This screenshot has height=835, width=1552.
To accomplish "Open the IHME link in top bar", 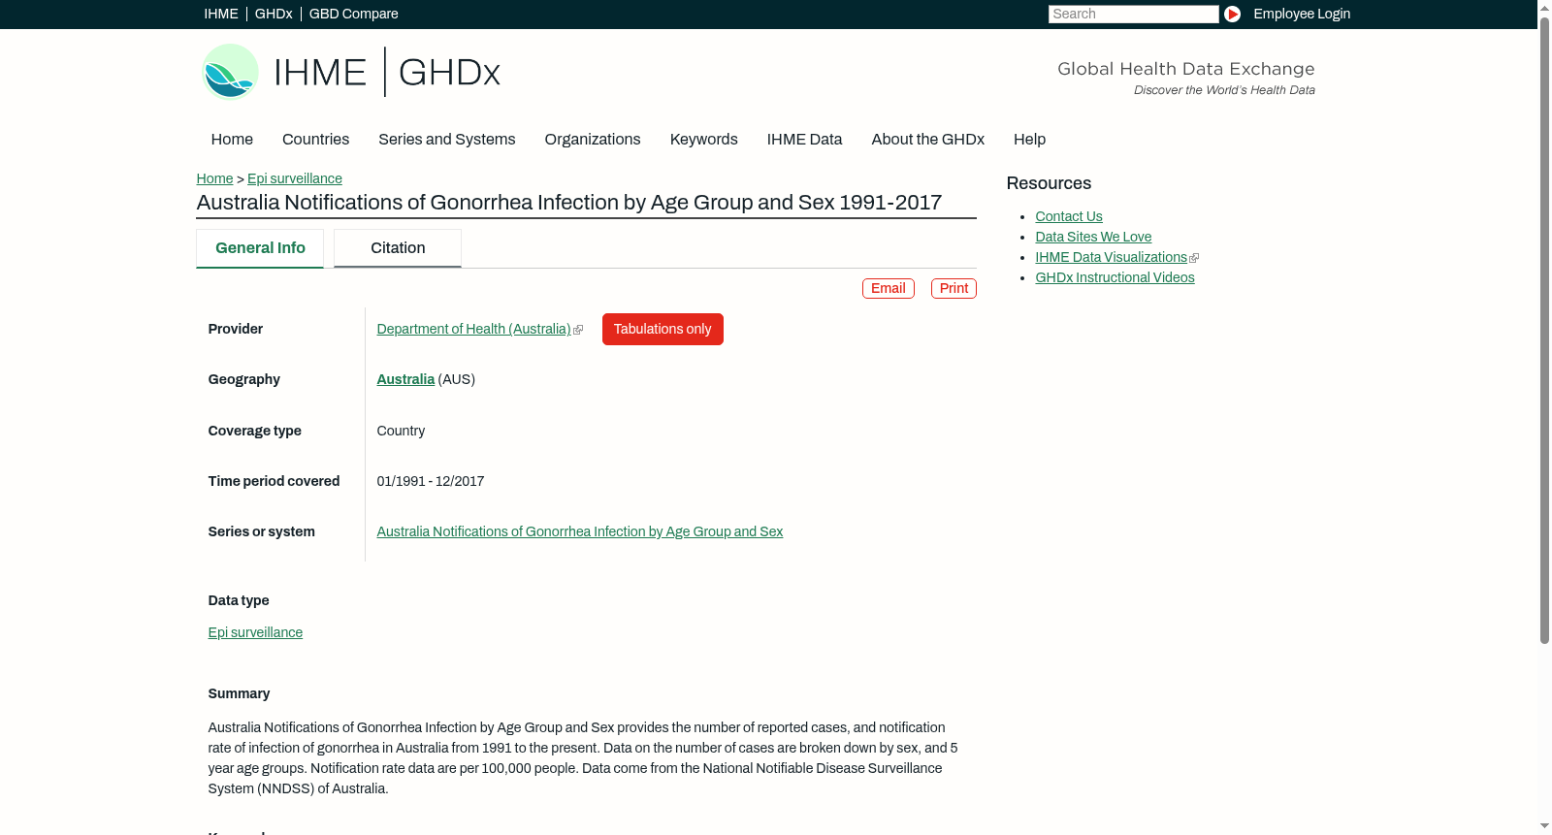I will click(221, 14).
